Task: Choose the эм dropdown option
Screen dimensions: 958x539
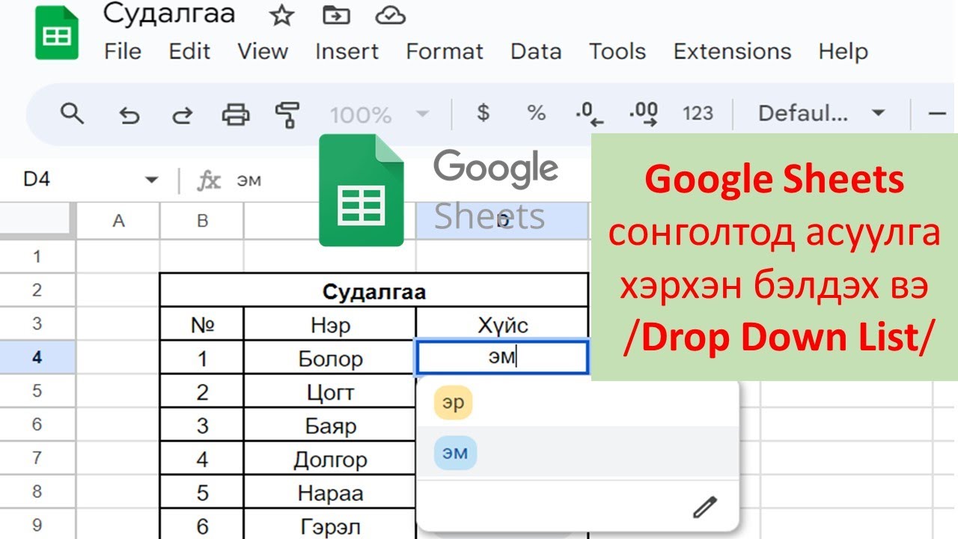Action: [455, 453]
